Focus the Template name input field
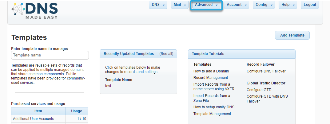The image size is (330, 124). (x=50, y=55)
